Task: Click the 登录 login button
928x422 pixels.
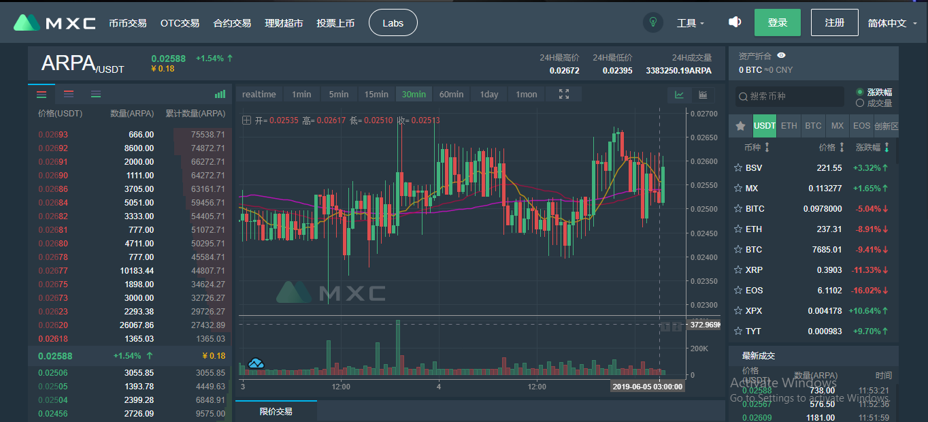Action: [x=778, y=22]
